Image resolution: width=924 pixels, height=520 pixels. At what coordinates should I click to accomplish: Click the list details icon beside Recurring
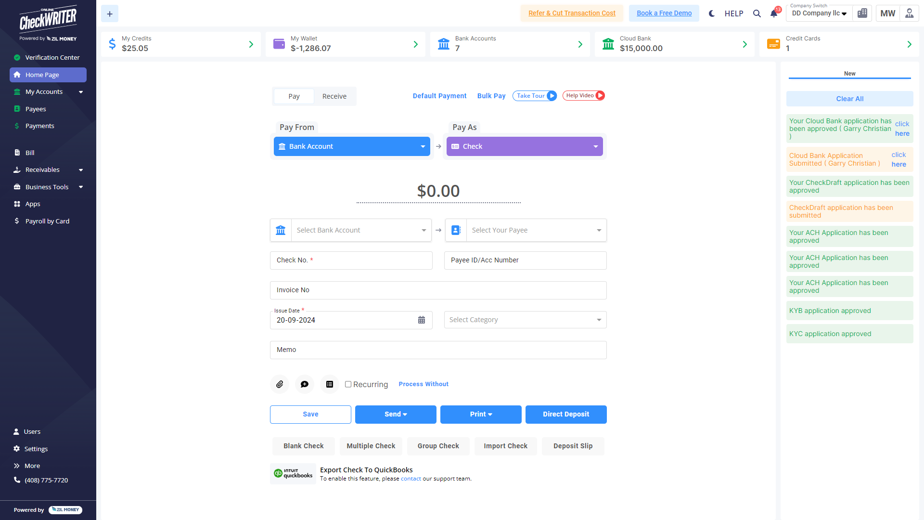click(330, 384)
